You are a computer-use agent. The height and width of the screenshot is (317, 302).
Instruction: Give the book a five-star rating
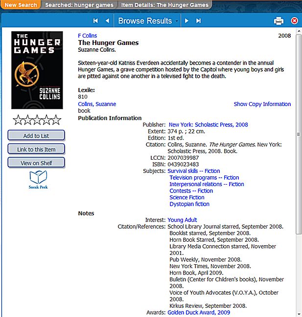56,120
